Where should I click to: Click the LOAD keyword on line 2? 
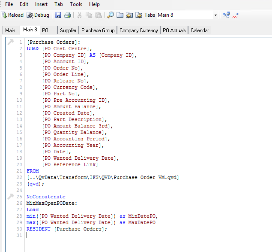[x=33, y=49]
